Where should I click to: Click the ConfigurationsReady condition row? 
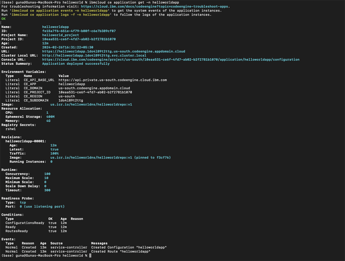pyautogui.click(x=36, y=223)
